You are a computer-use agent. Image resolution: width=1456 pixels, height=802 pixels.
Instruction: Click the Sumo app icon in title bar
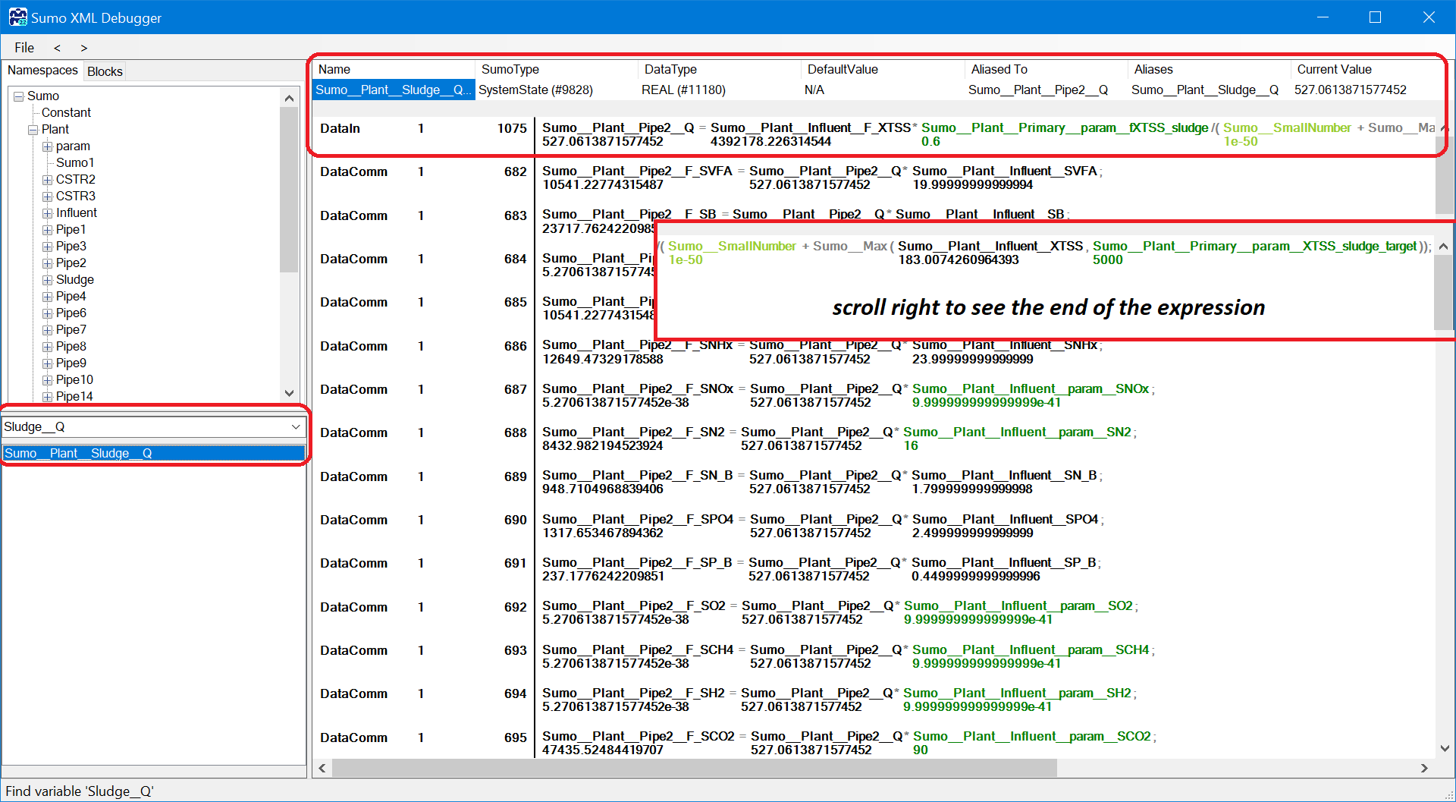(17, 17)
